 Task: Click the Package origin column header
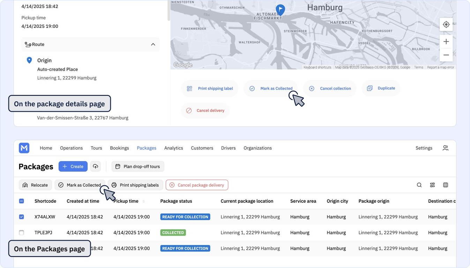tap(374, 201)
